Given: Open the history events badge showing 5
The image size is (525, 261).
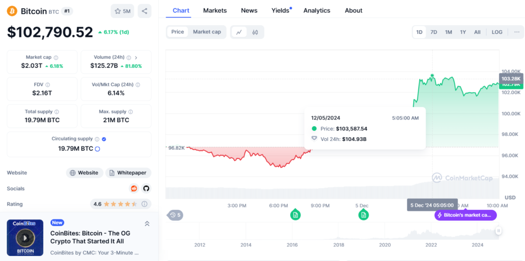Looking at the screenshot, I should [x=175, y=215].
